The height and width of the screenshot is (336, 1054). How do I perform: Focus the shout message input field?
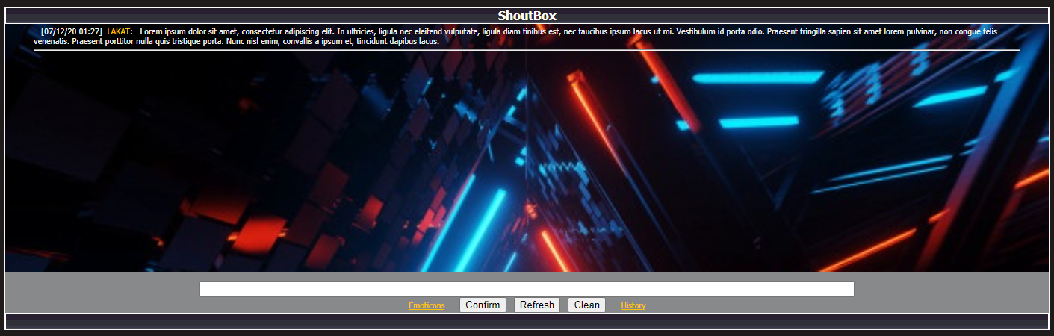pos(527,289)
